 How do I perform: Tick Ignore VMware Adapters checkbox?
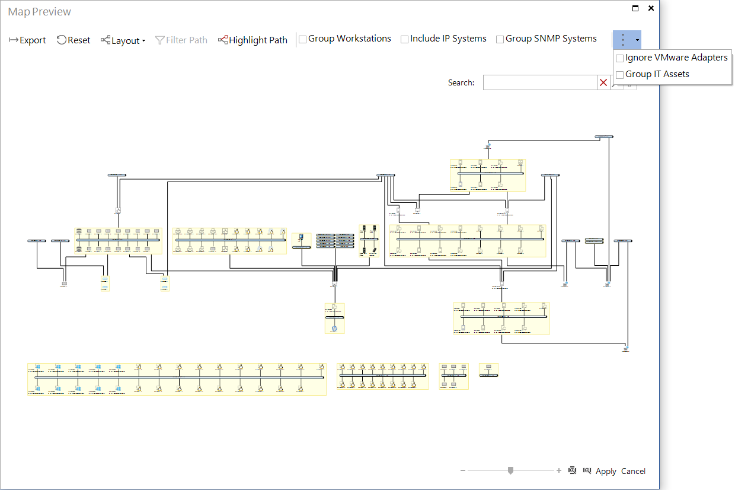tap(620, 58)
